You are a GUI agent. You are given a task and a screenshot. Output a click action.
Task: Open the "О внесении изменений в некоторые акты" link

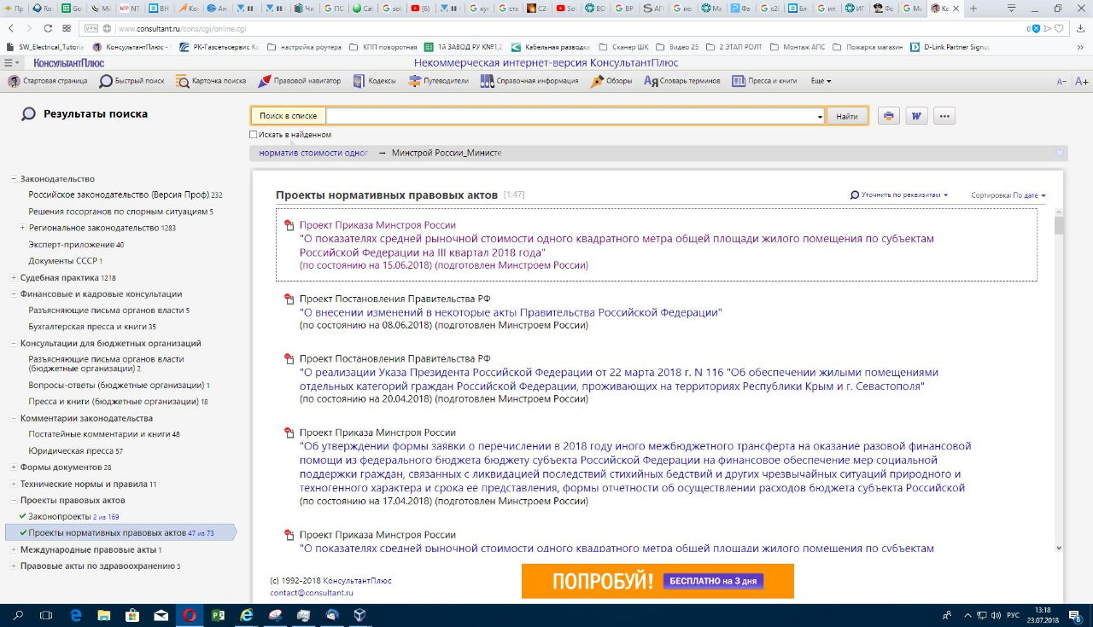(511, 312)
